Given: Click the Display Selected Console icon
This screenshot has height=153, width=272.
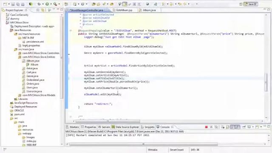Looking at the screenshot, I should (x=249, y=127).
